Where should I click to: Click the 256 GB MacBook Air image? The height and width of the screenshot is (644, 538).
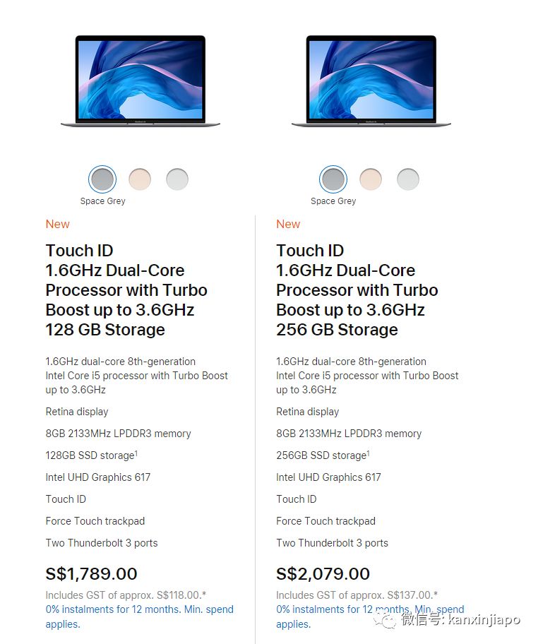coord(371,80)
